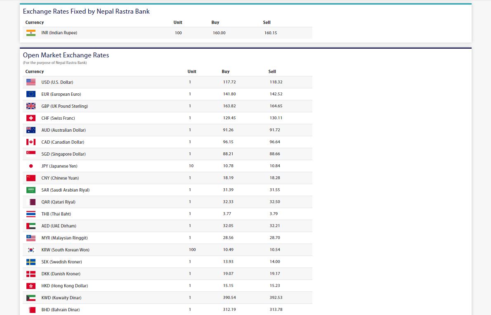The height and width of the screenshot is (315, 491).
Task: Select the 'EUR (European Euro)' currency name
Action: pos(61,94)
